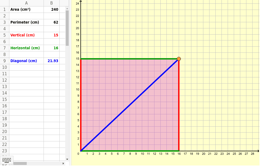Select row 5 header
Image resolution: width=260 pixels, height=166 pixels.
pyautogui.click(x=5, y=35)
